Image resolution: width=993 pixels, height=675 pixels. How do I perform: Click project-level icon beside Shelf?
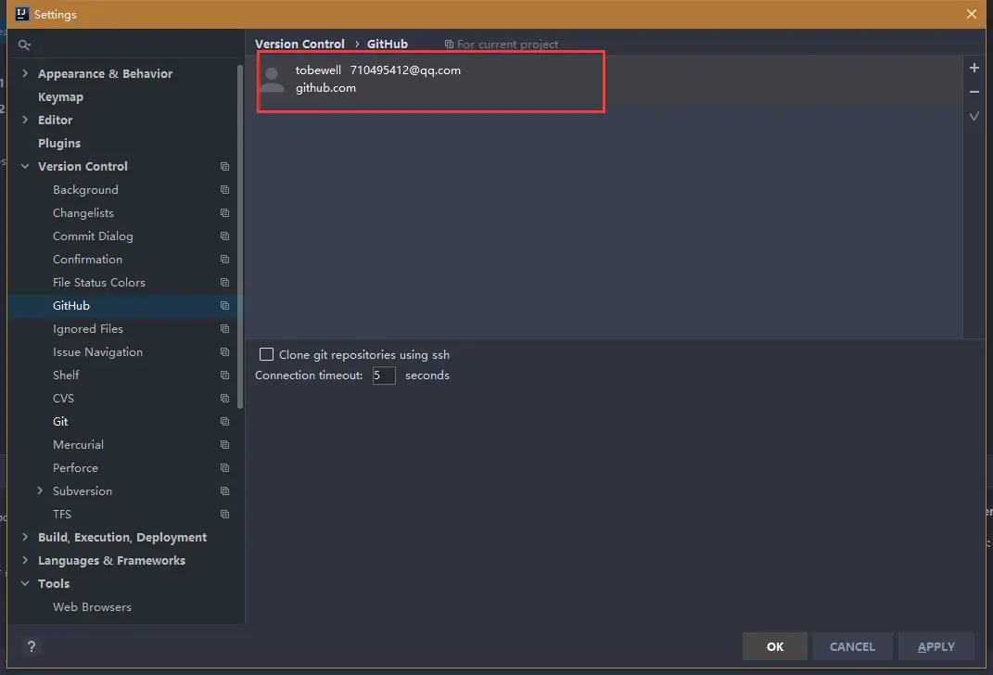(x=224, y=375)
